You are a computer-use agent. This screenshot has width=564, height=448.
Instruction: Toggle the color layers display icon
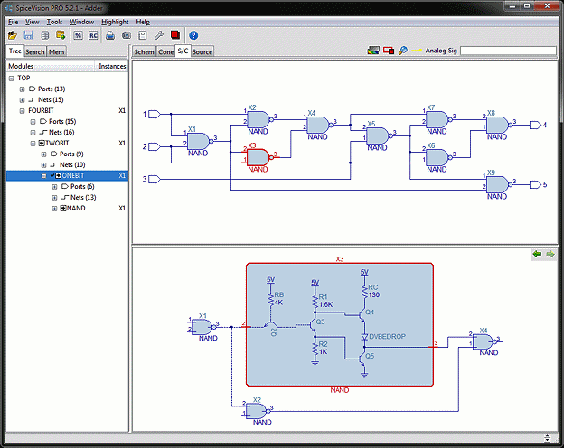[373, 51]
